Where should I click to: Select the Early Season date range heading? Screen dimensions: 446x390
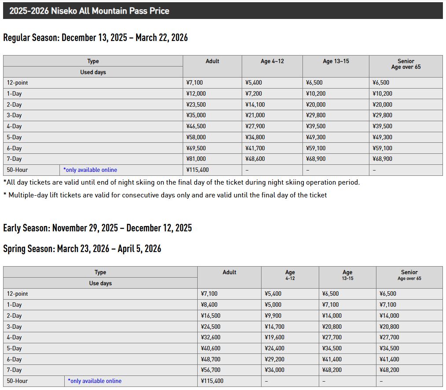[97, 228]
